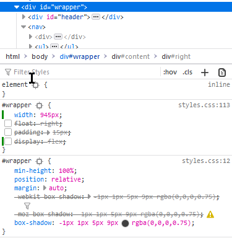The height and width of the screenshot is (238, 232).
Task: Select body in the breadcrumb trail
Action: click(40, 56)
